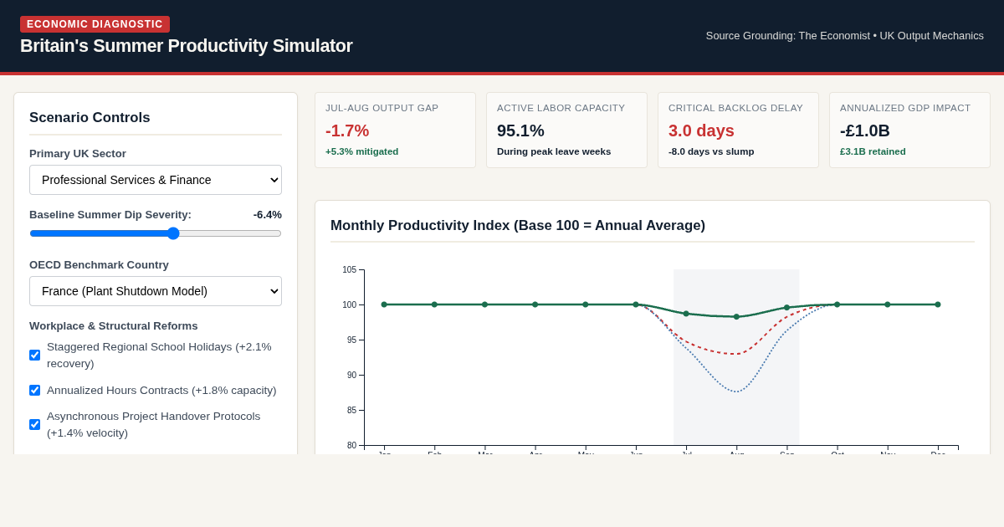Click the Scenario Controls heading
The image size is (1004, 527).
[x=90, y=118]
